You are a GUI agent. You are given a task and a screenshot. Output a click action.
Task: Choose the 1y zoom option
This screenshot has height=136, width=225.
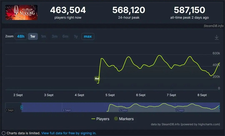(76, 37)
